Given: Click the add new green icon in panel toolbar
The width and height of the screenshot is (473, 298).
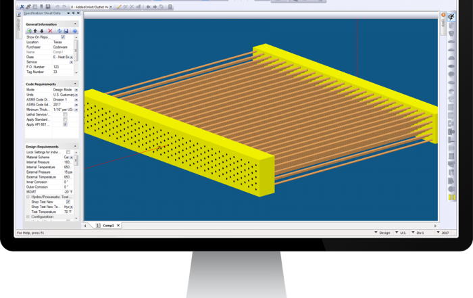Looking at the screenshot, I should point(28,31).
